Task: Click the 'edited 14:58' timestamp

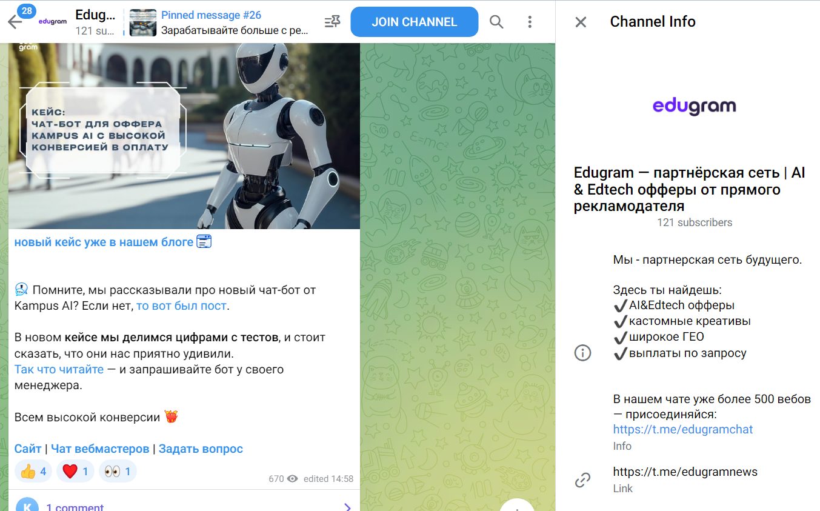Action: click(x=328, y=479)
